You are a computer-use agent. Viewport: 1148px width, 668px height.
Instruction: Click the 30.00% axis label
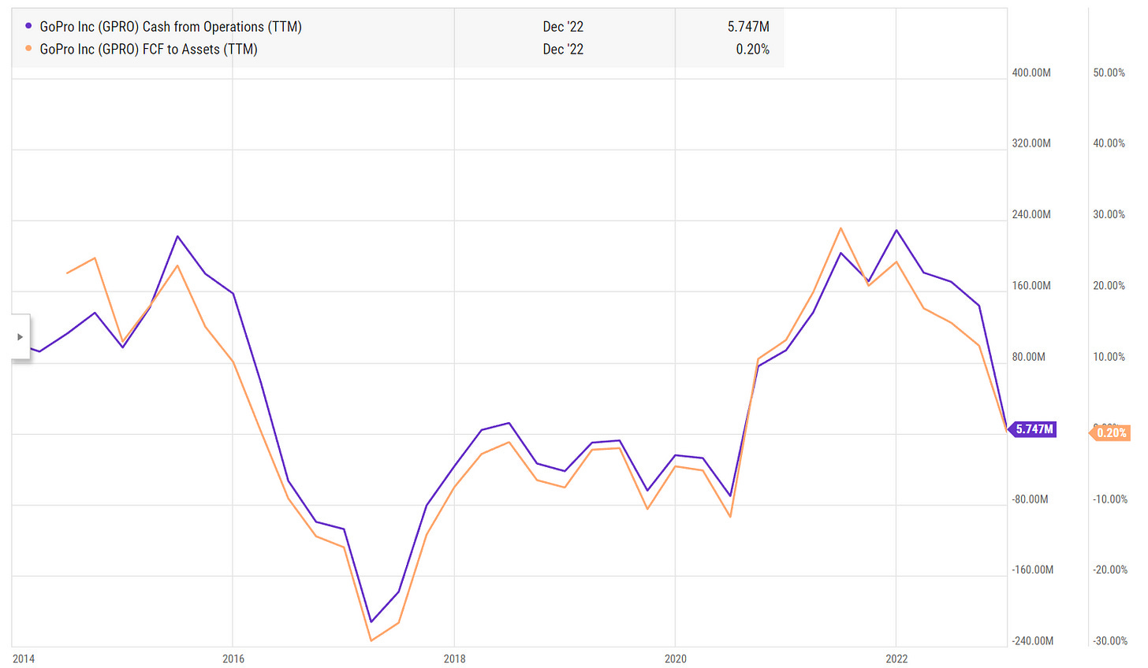click(1109, 214)
